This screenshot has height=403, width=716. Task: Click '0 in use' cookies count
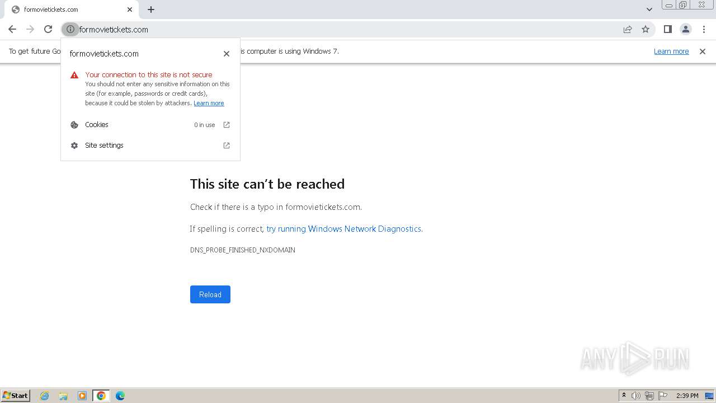pos(204,125)
